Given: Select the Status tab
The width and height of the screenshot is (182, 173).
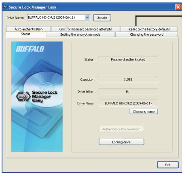Looking at the screenshot, I should click(x=26, y=34).
